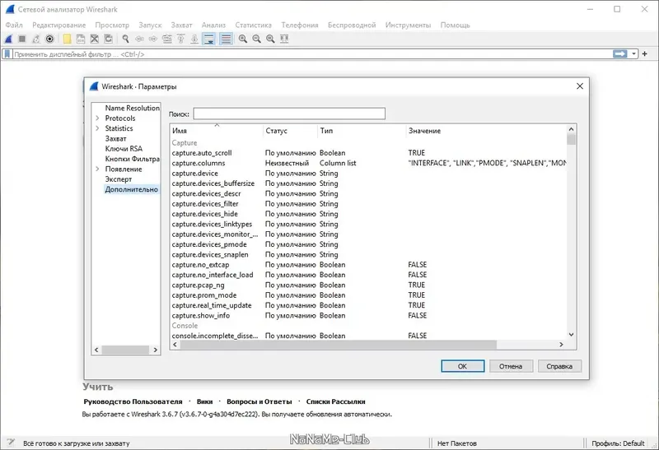Open the display filter history dropdown

tap(633, 54)
